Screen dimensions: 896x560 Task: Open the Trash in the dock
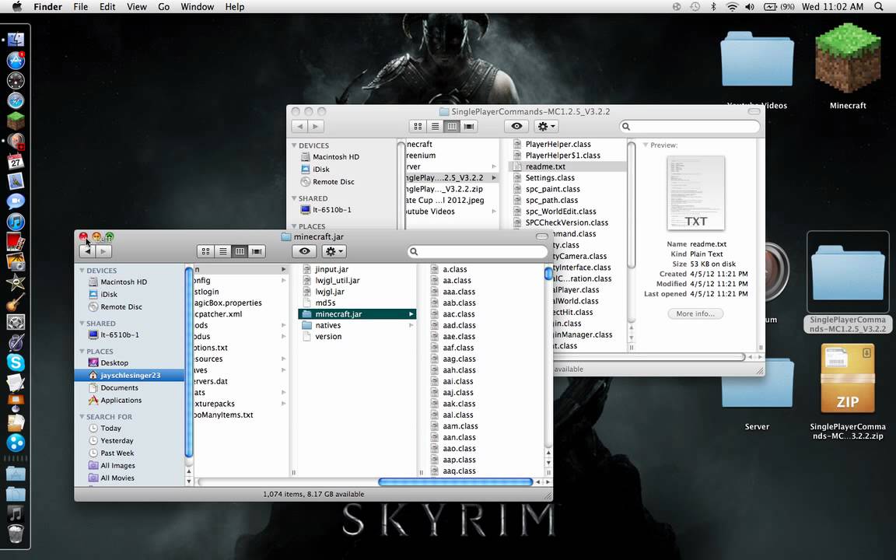(16, 534)
